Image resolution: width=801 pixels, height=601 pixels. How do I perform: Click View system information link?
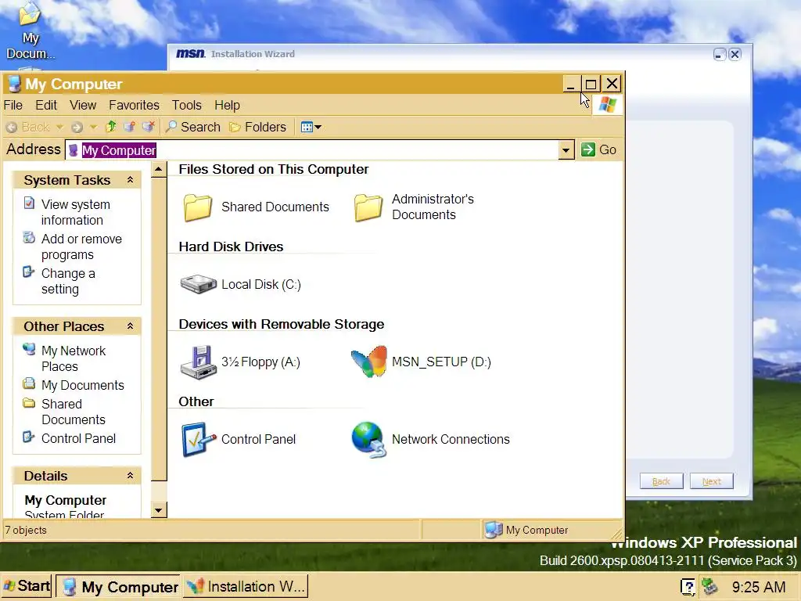pos(76,212)
